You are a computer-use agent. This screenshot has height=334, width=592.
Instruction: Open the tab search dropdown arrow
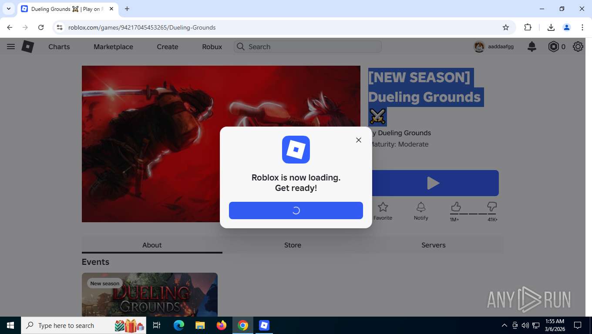pyautogui.click(x=8, y=9)
